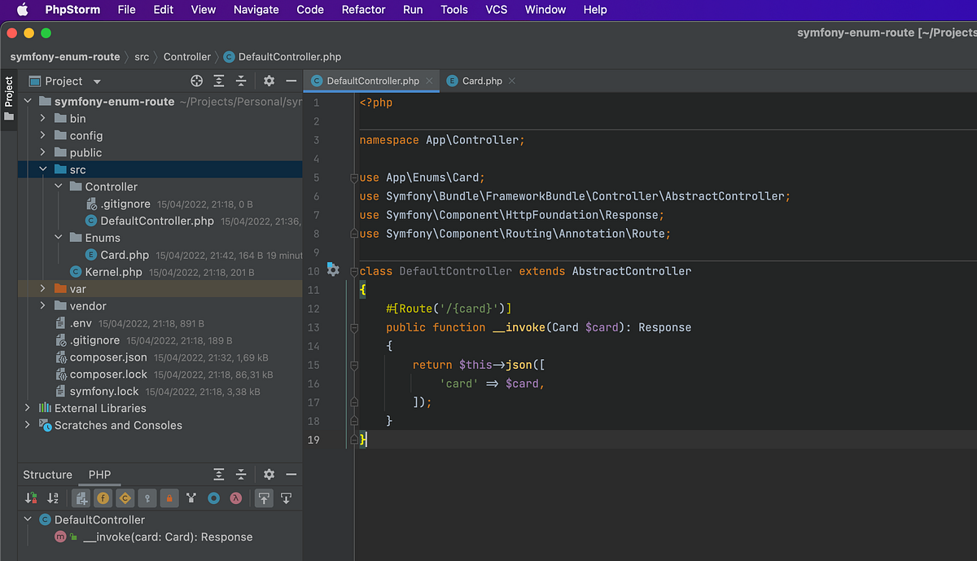Click expand all icon in Project toolbar
Viewport: 977px width, 561px height.
tap(217, 81)
